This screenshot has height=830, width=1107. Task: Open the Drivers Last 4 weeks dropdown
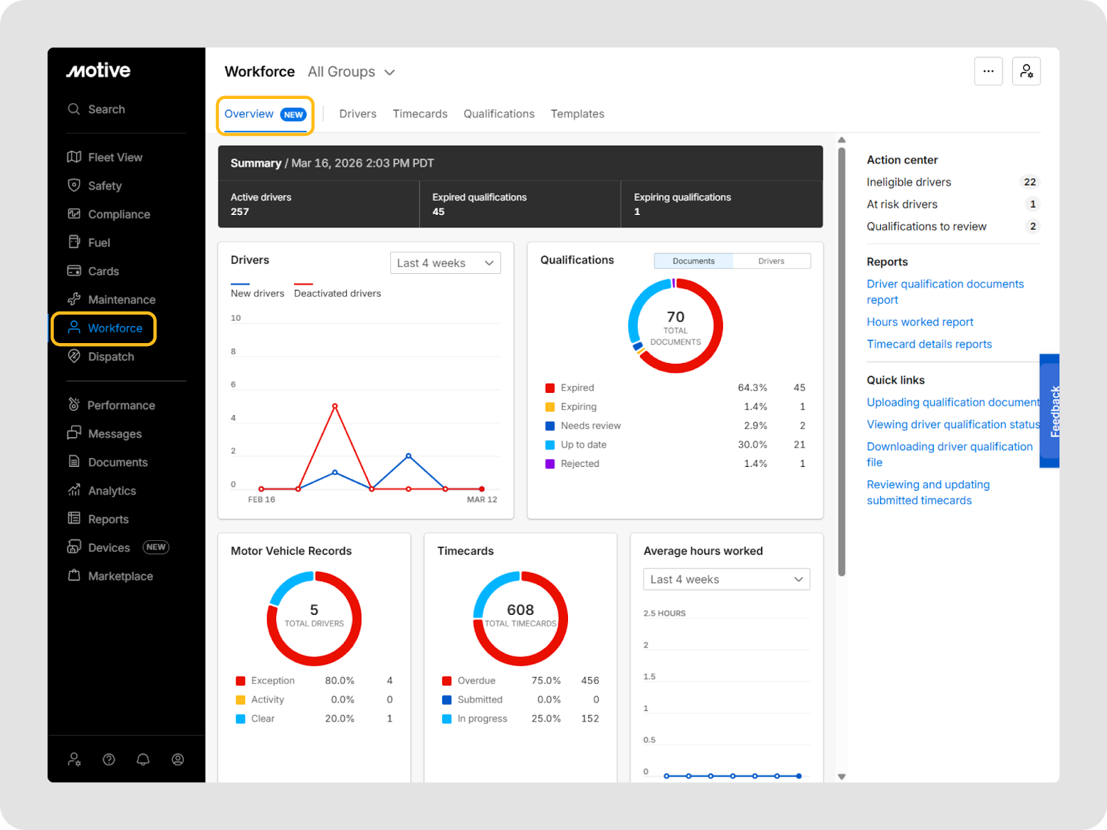445,263
